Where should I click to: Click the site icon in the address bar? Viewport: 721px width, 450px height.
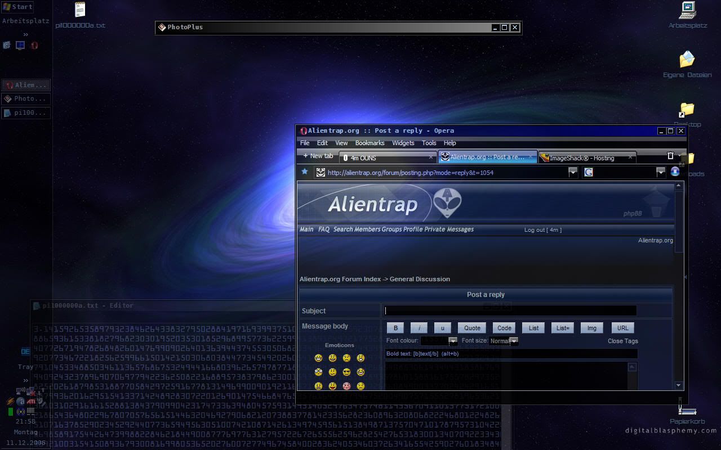click(x=321, y=172)
